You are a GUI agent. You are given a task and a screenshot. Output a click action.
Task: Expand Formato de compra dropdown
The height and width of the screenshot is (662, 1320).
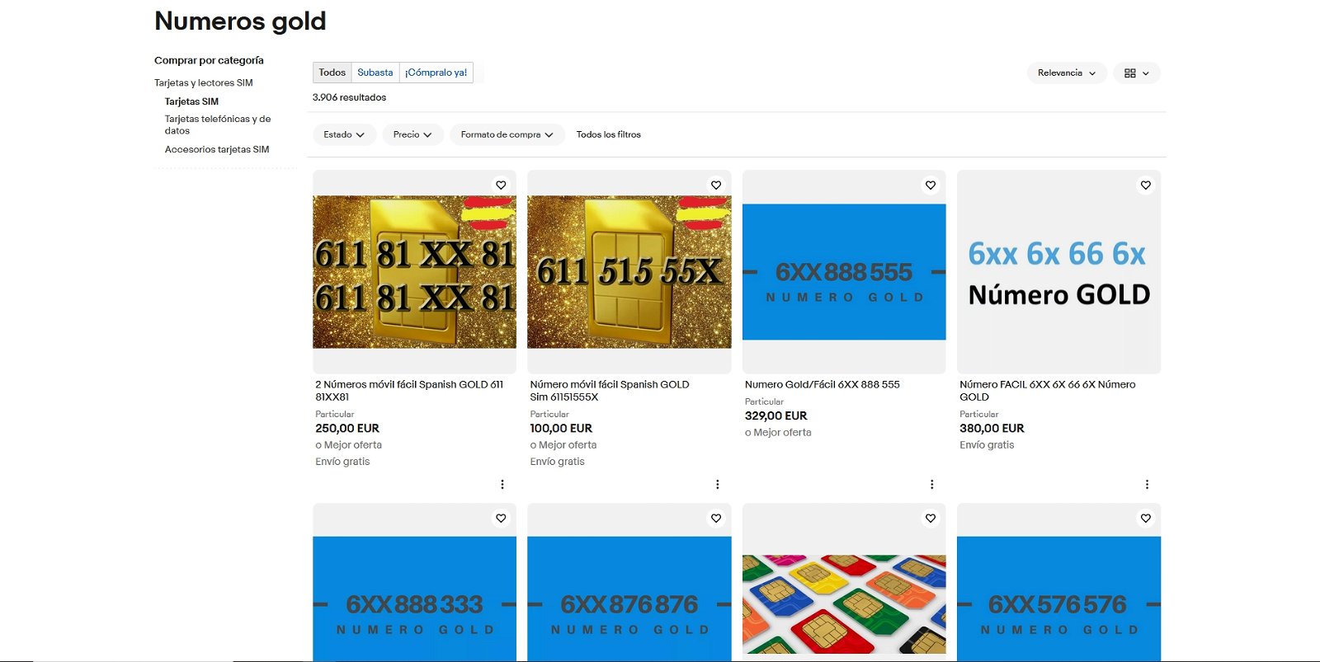tap(507, 134)
